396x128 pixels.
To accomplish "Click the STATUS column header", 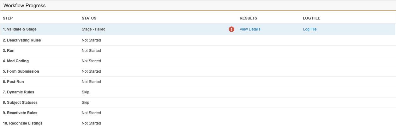I will pyautogui.click(x=89, y=18).
